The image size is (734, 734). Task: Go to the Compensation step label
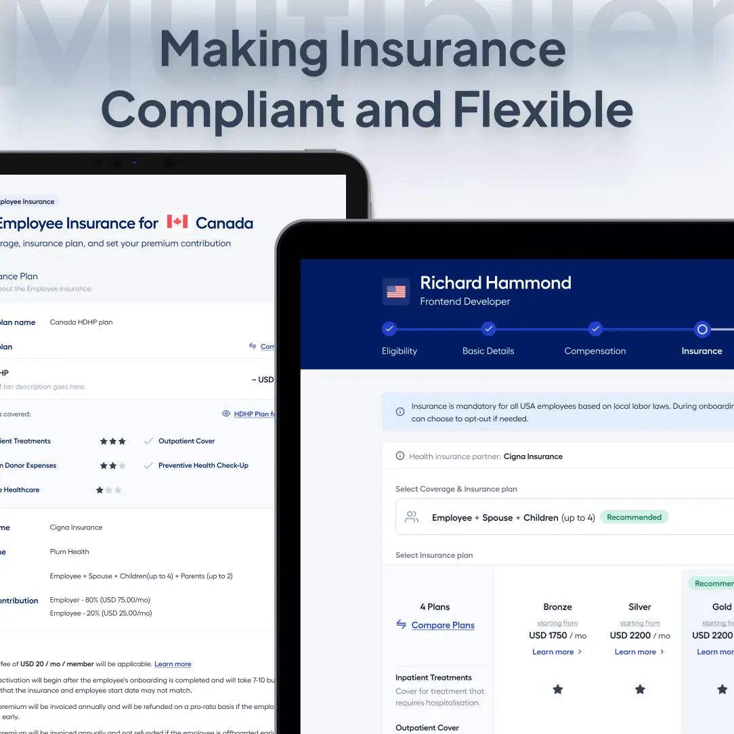[595, 351]
